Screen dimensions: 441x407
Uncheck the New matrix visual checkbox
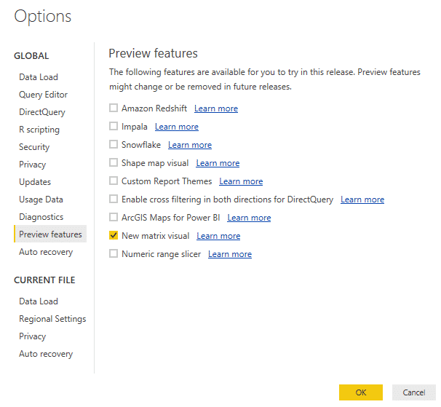(113, 236)
